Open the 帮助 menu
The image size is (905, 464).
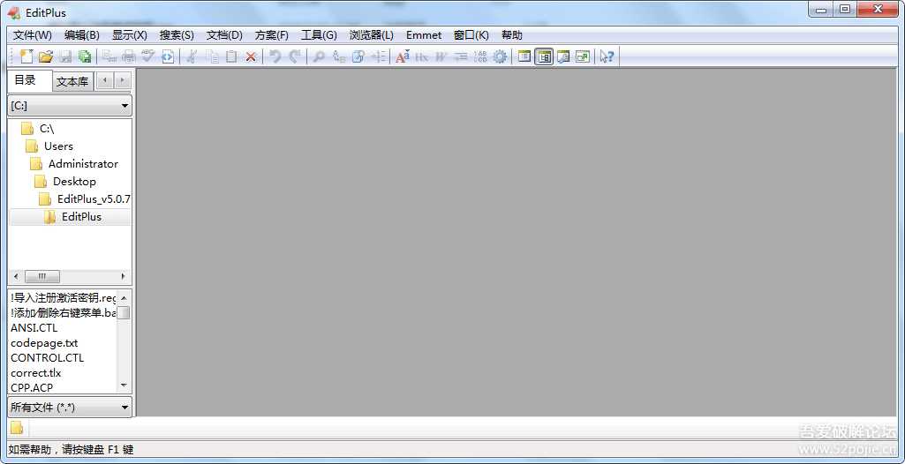(512, 35)
